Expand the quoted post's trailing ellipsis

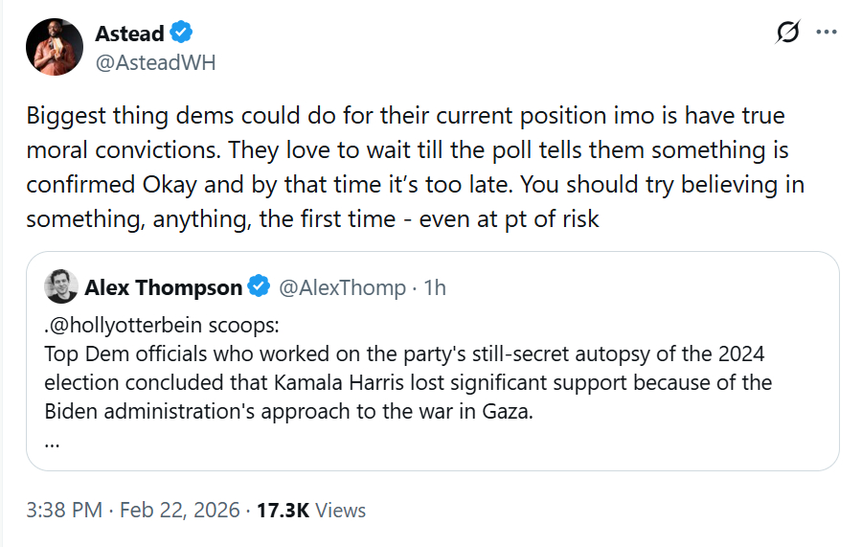coord(53,441)
